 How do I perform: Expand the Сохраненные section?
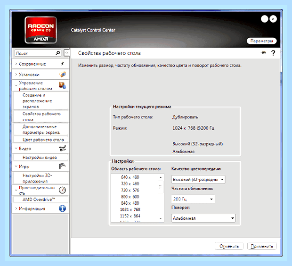pyautogui.click(x=16, y=64)
